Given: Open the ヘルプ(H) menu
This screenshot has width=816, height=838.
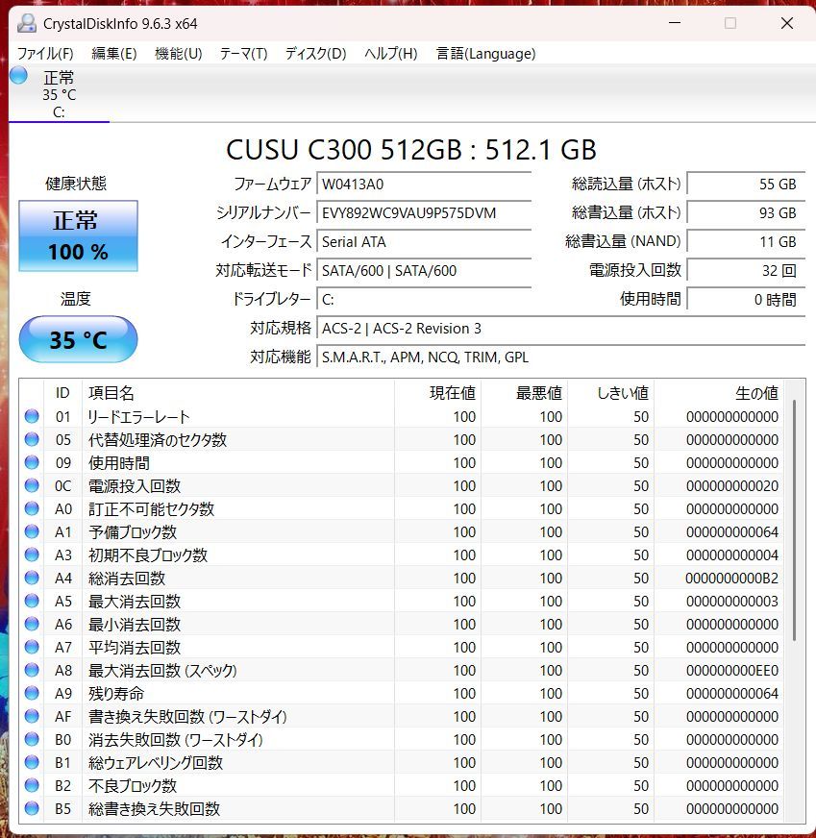Looking at the screenshot, I should (390, 54).
